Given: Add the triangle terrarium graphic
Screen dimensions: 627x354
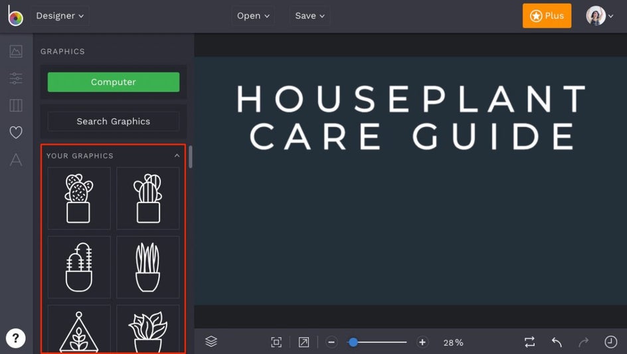Looking at the screenshot, I should (x=79, y=329).
